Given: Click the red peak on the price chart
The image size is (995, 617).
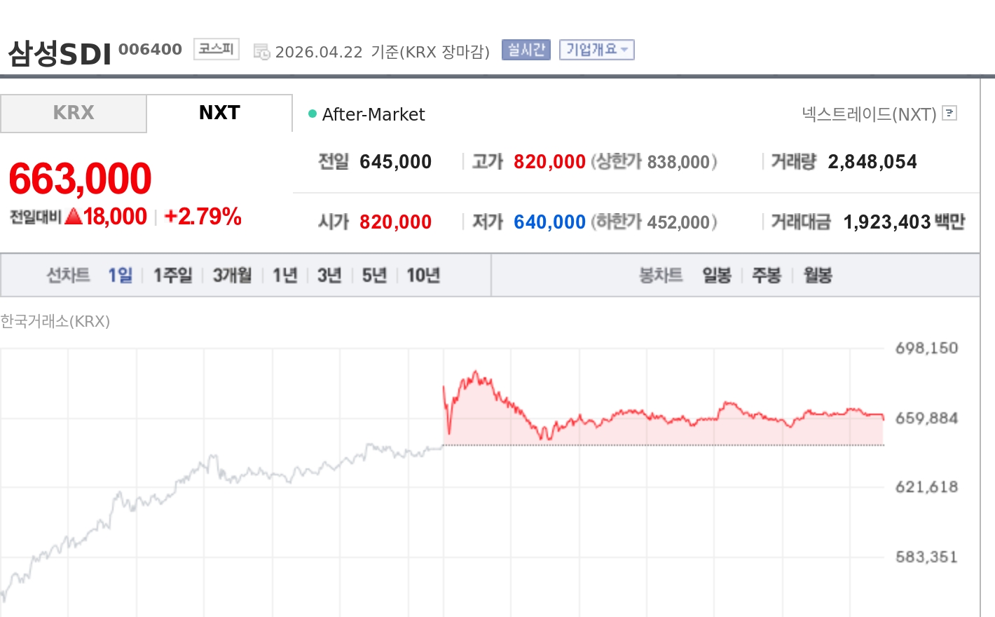Looking at the screenshot, I should (476, 372).
